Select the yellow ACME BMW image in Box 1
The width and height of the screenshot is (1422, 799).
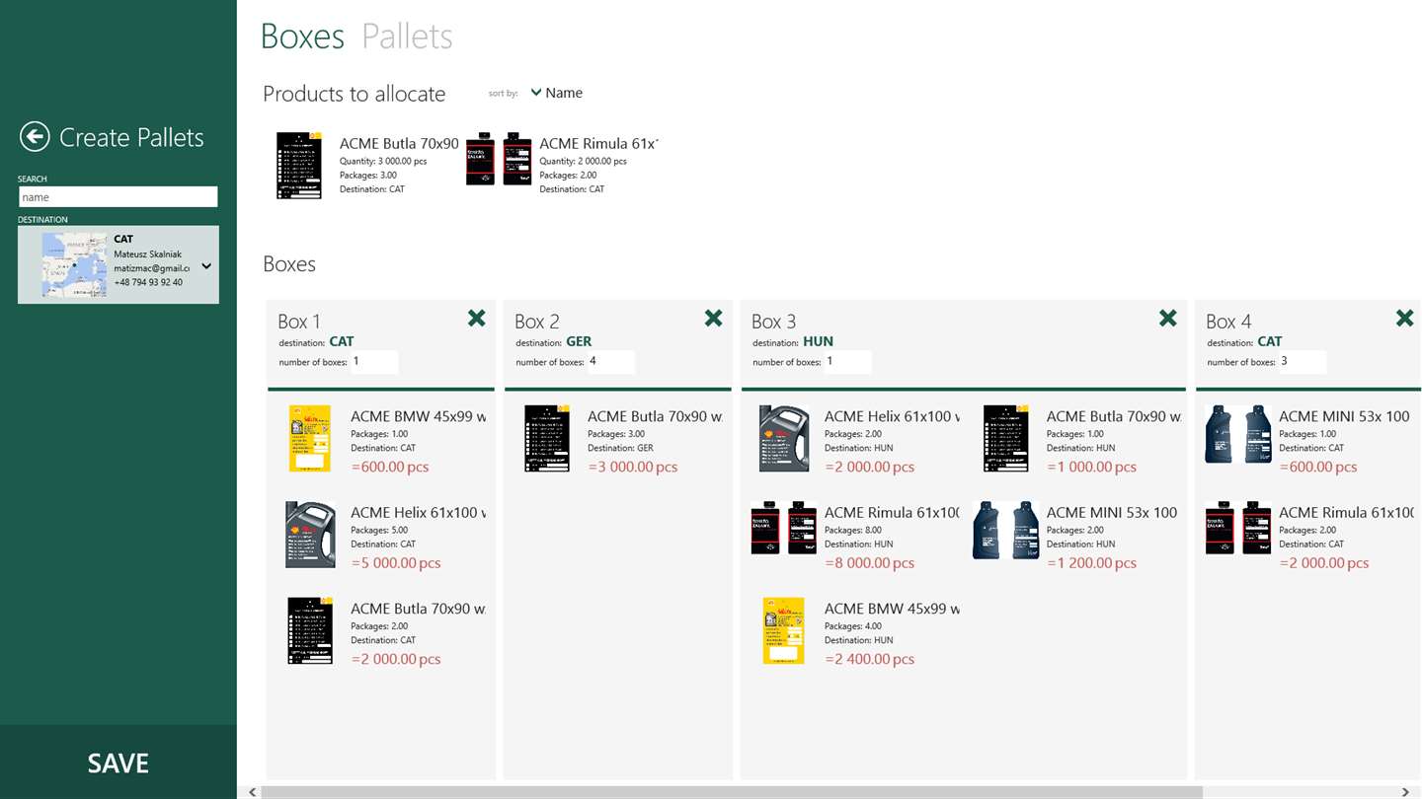310,439
